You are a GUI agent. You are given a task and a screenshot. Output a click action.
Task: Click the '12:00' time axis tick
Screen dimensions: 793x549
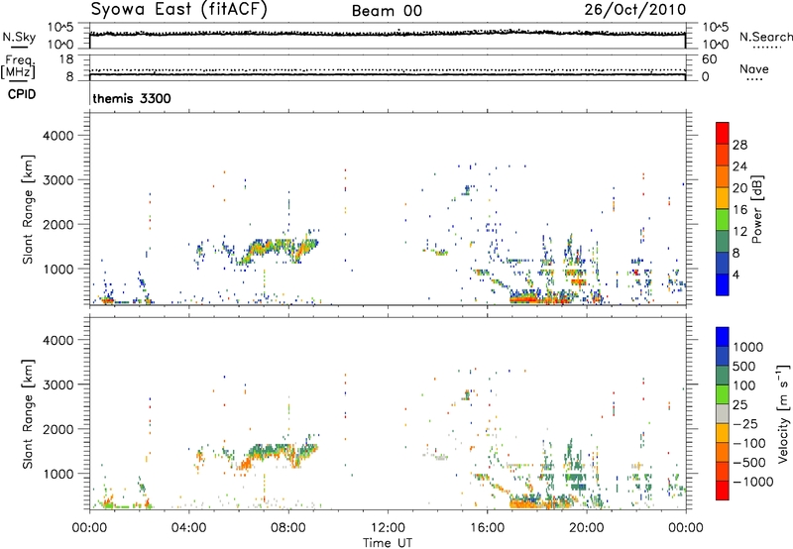point(388,528)
